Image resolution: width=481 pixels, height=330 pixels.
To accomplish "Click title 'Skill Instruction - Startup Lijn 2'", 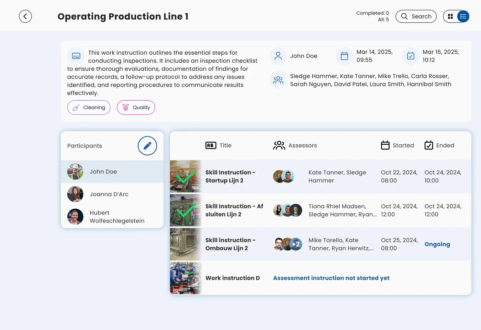I will click(x=230, y=176).
